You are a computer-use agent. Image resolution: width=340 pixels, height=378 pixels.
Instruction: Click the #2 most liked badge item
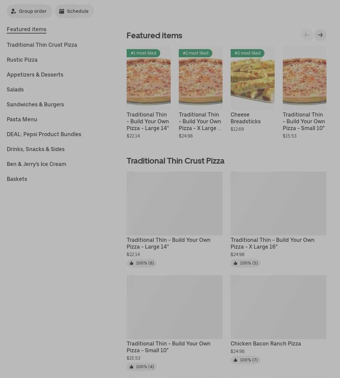point(195,53)
